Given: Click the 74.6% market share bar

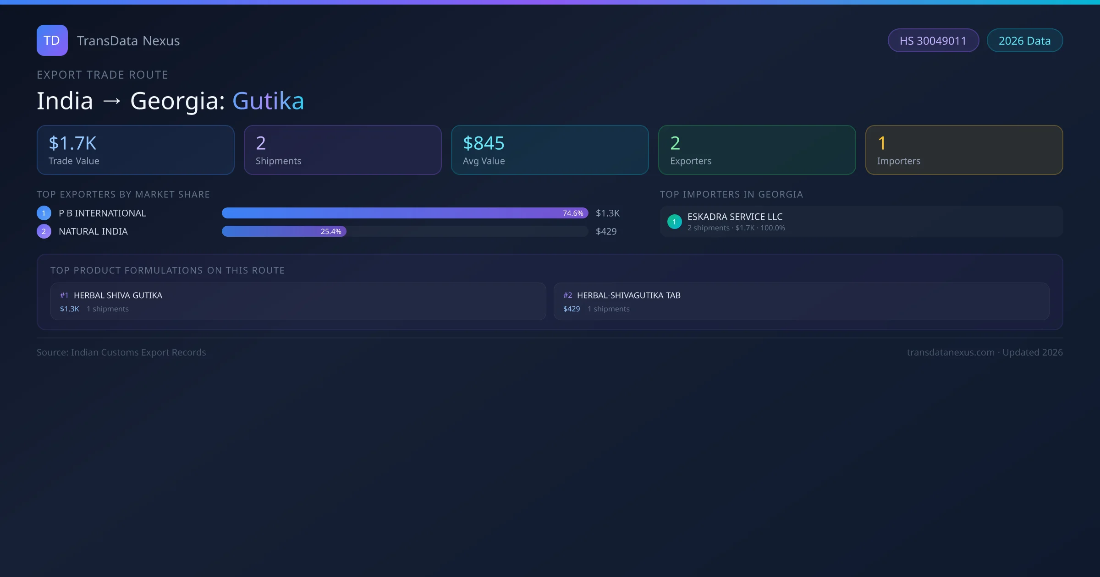Looking at the screenshot, I should [x=405, y=213].
